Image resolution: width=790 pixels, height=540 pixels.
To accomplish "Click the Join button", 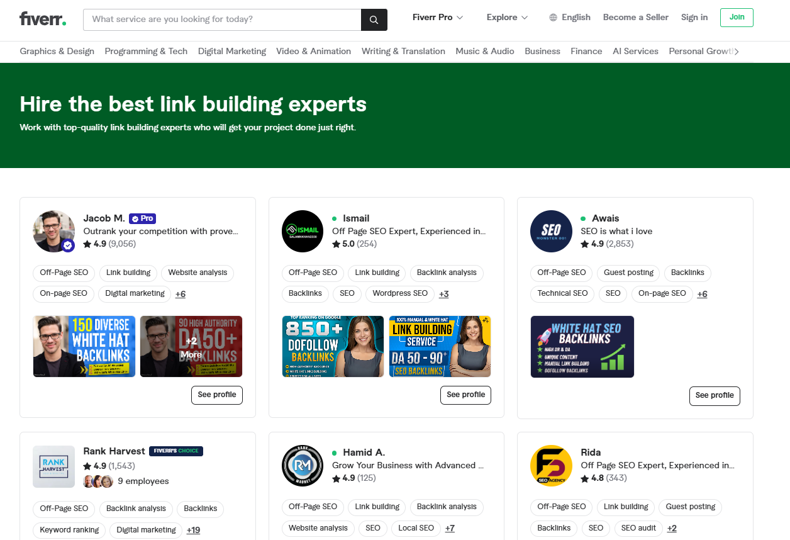I will (x=737, y=18).
